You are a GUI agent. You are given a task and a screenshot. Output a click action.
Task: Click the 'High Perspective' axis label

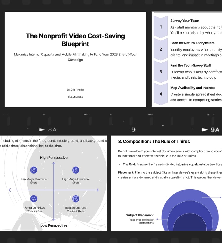[x=54, y=157]
